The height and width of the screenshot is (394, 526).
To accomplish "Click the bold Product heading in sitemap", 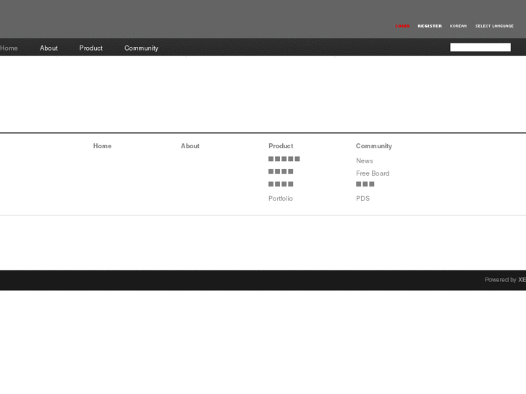I will pyautogui.click(x=281, y=146).
